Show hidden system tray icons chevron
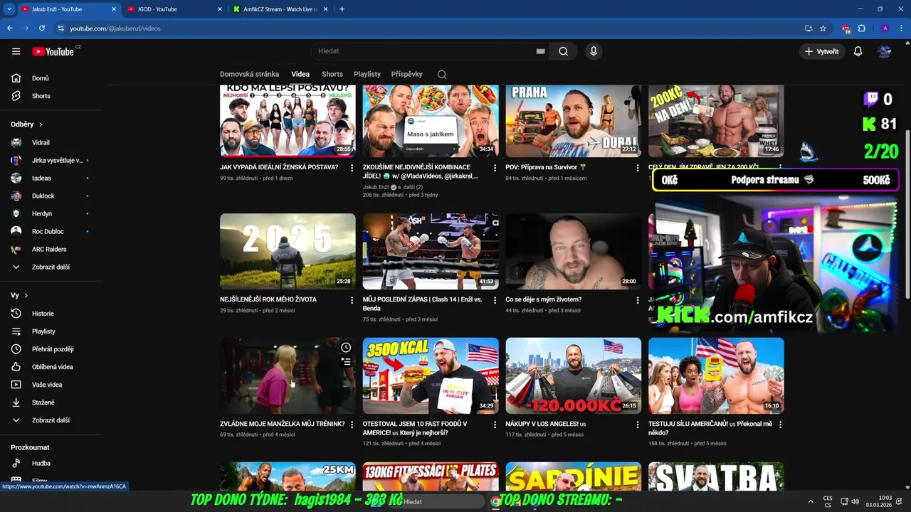911x512 pixels. 810,501
